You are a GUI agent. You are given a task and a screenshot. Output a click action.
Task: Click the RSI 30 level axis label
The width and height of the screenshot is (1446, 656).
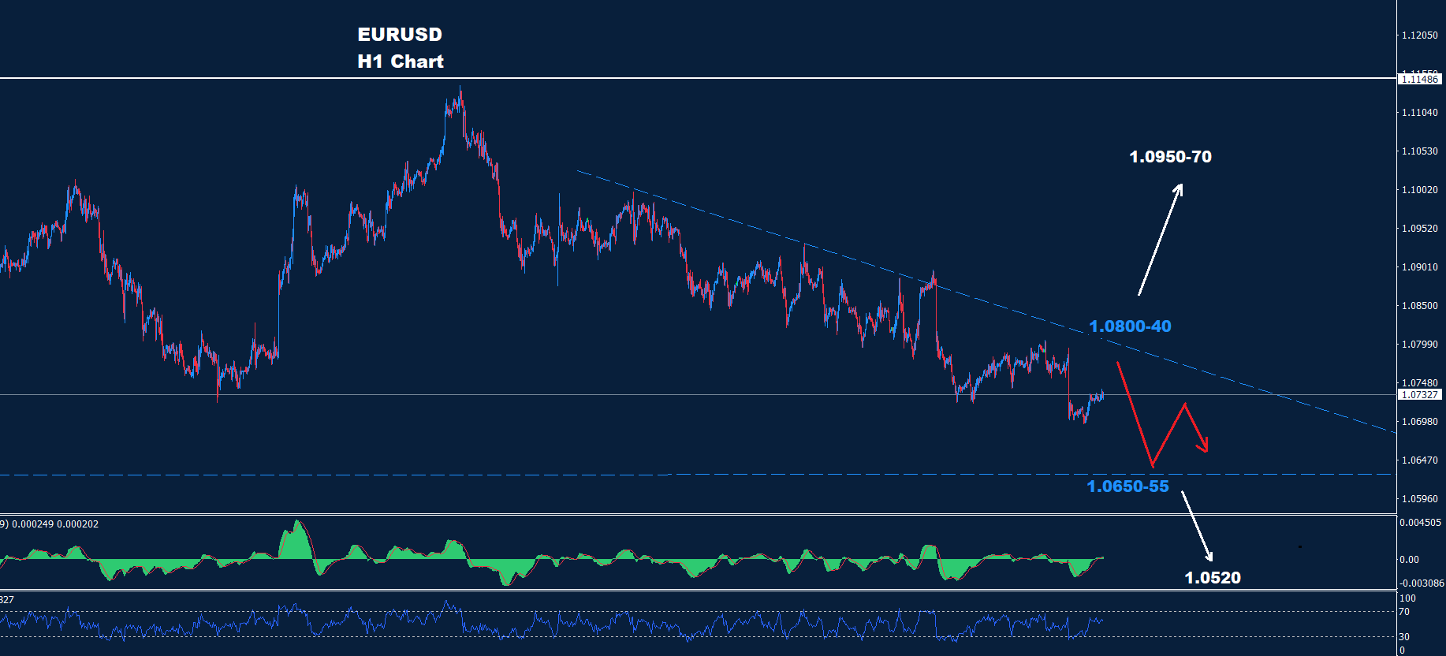point(1404,637)
